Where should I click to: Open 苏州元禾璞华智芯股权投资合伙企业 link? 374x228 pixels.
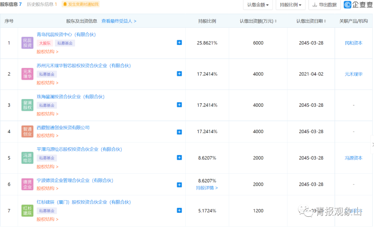pyautogui.click(x=84, y=65)
